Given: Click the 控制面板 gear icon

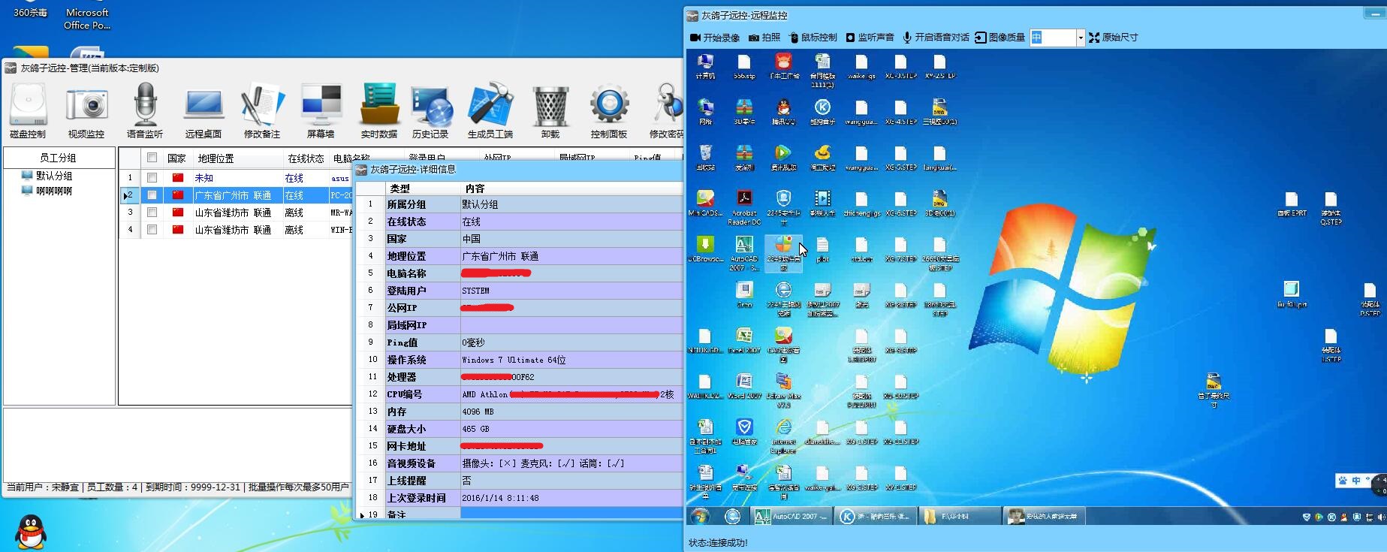Looking at the screenshot, I should click(x=609, y=110).
